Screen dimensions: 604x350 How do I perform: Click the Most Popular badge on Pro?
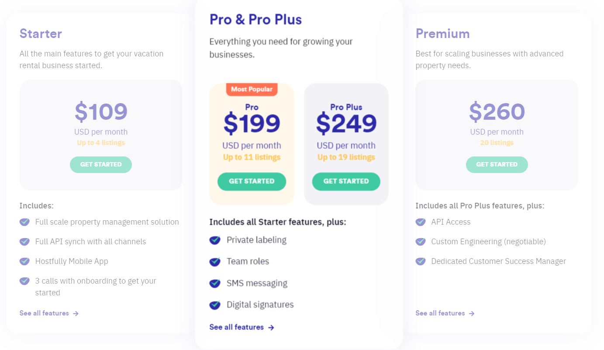coord(252,89)
